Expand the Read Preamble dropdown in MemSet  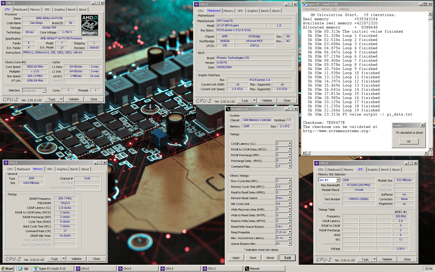[290, 232]
